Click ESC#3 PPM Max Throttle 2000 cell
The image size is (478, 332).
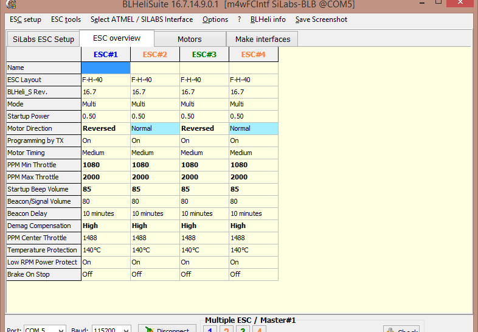coord(204,177)
